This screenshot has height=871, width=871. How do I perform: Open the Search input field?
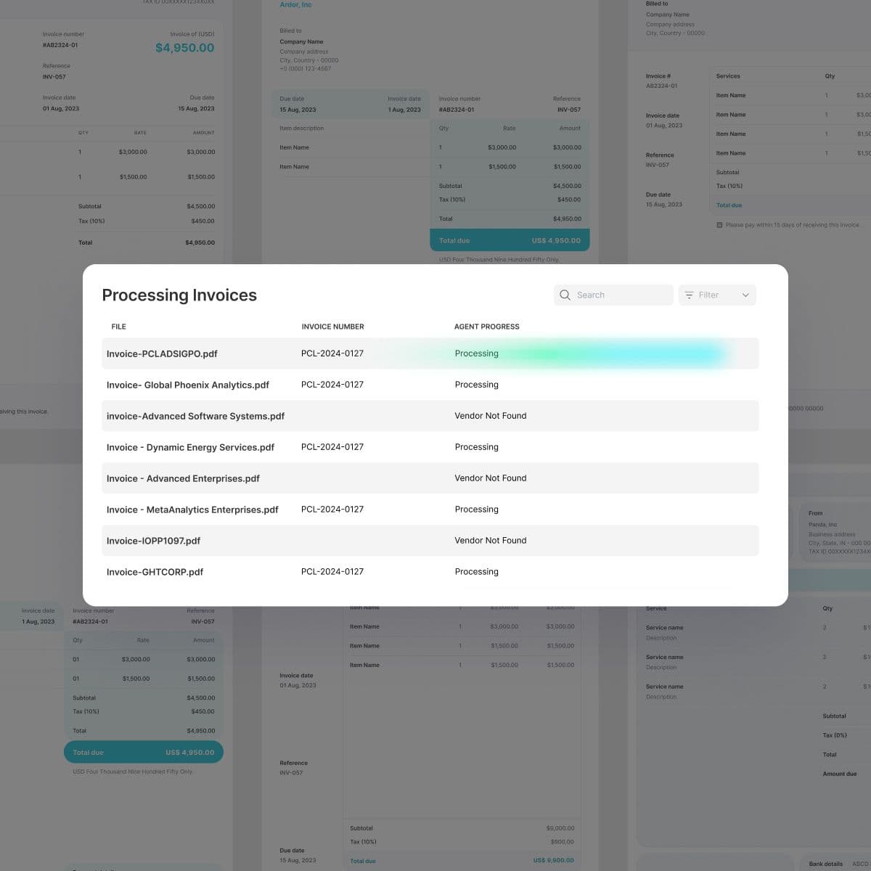click(x=621, y=295)
